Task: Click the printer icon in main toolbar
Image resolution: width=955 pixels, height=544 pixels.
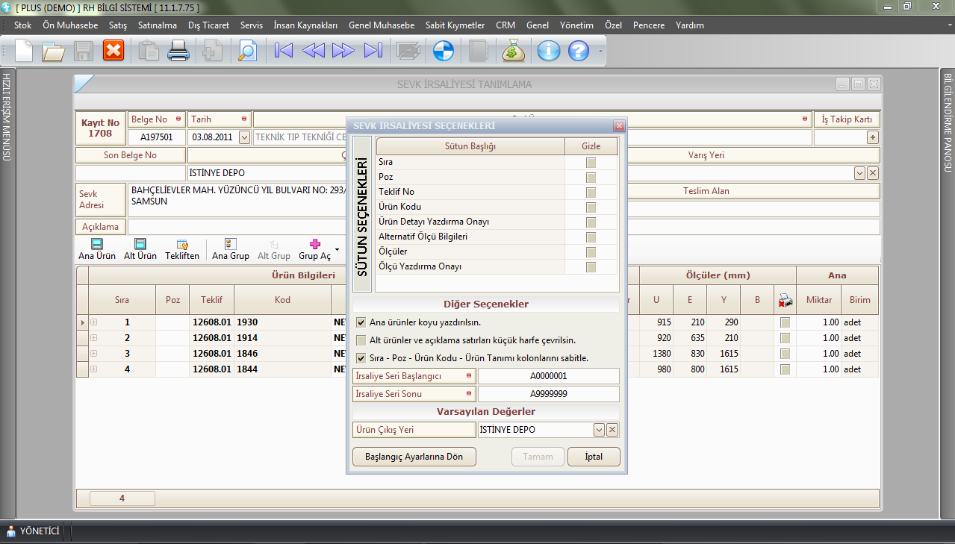Action: tap(178, 51)
